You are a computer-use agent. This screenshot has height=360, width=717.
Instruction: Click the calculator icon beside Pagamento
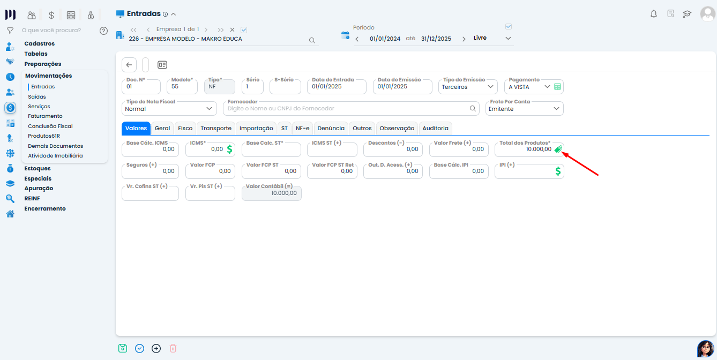[x=558, y=87]
